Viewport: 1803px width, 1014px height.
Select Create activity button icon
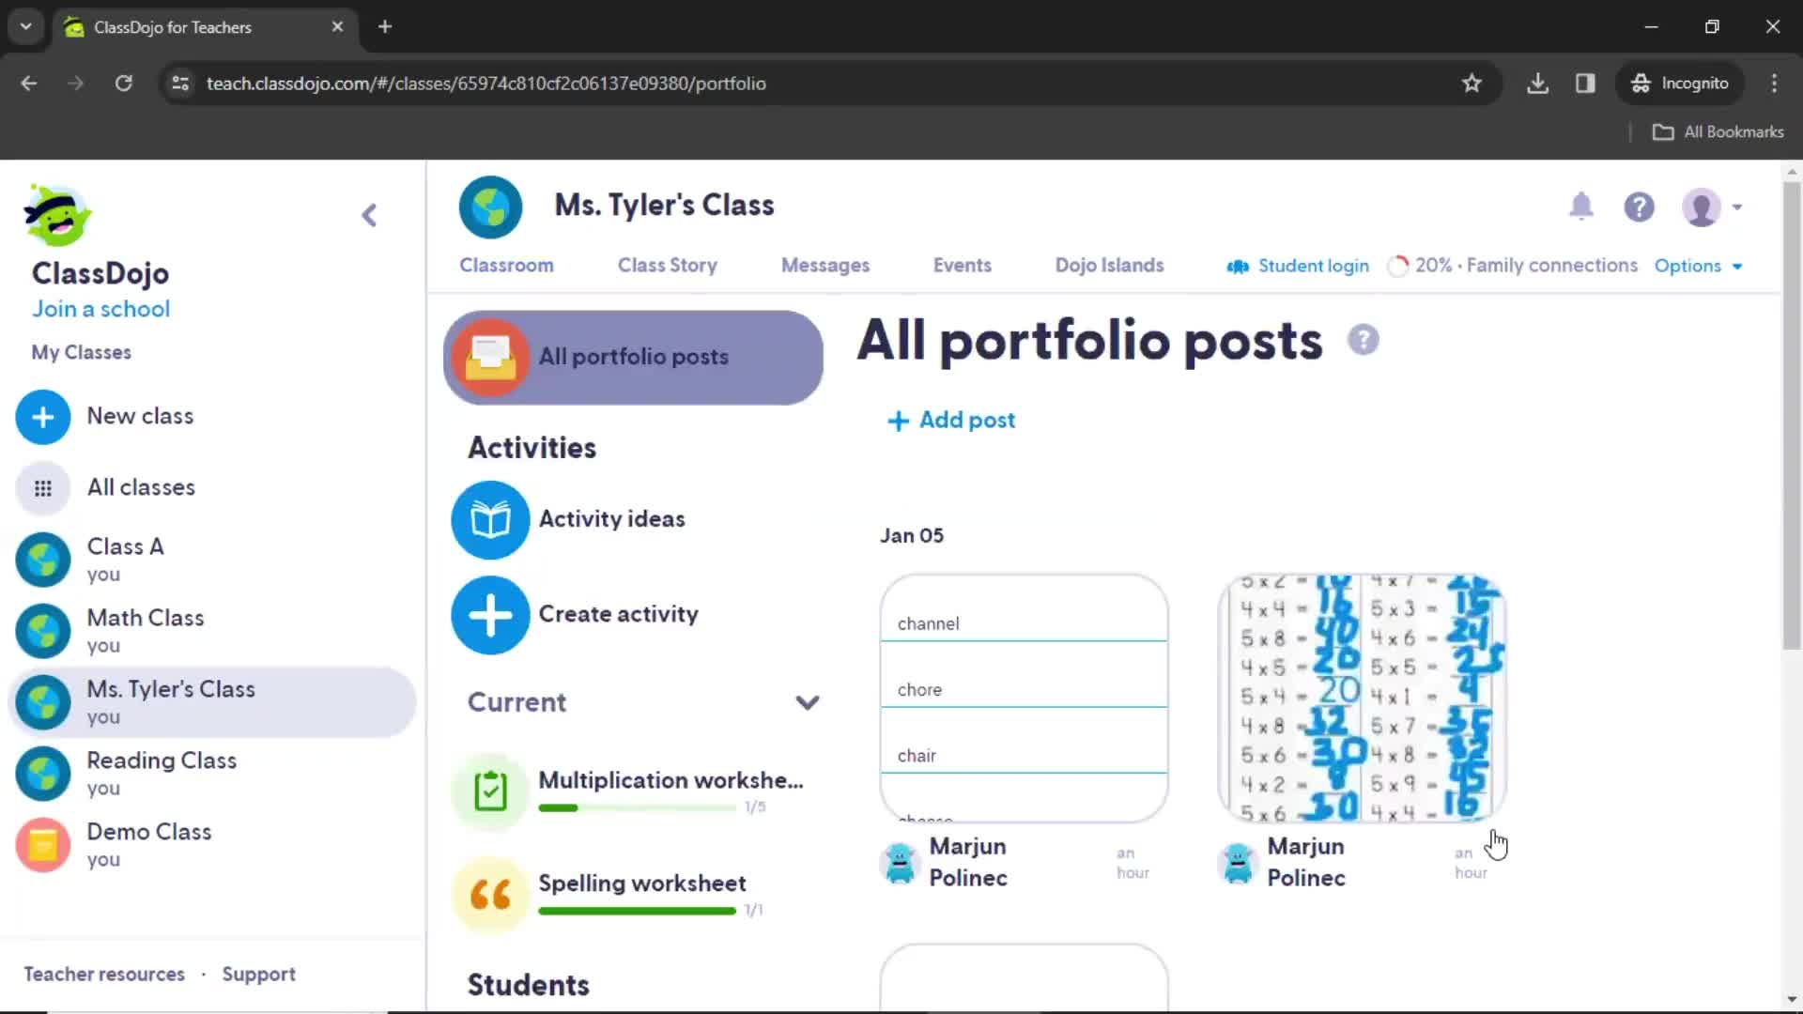tap(490, 615)
